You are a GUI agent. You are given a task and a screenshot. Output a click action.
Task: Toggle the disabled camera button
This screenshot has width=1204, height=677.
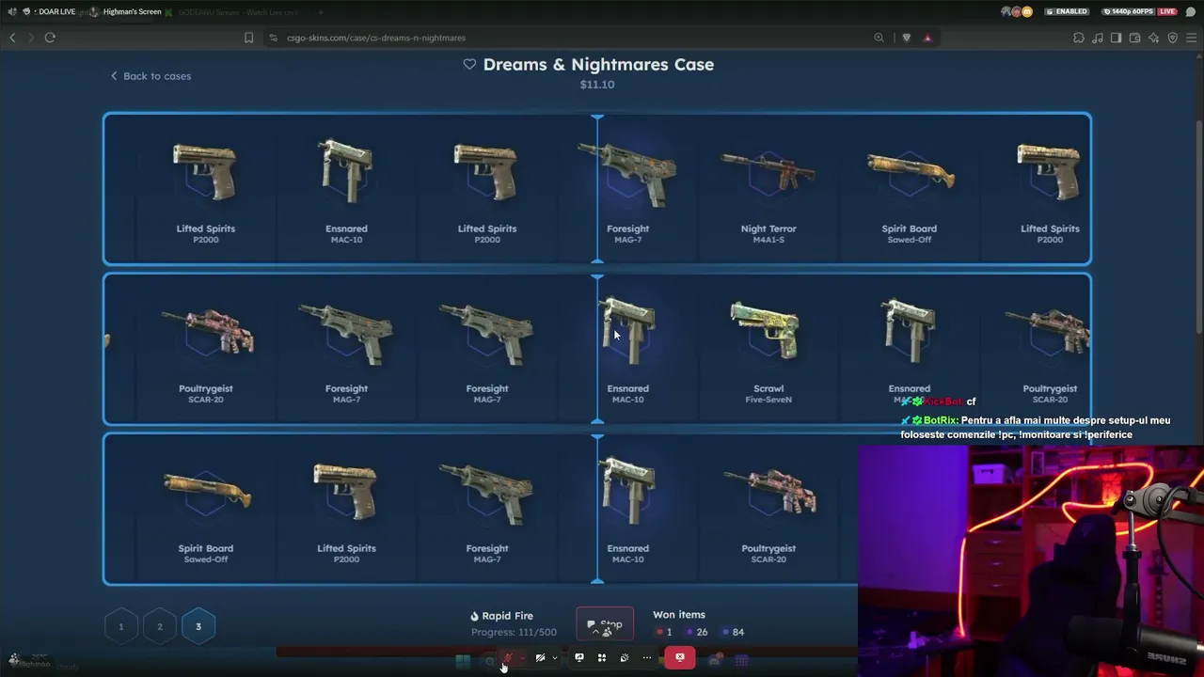tap(540, 658)
